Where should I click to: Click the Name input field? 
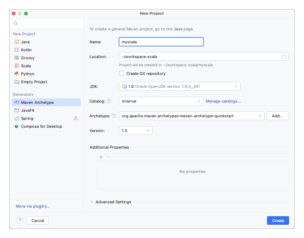[161, 42]
